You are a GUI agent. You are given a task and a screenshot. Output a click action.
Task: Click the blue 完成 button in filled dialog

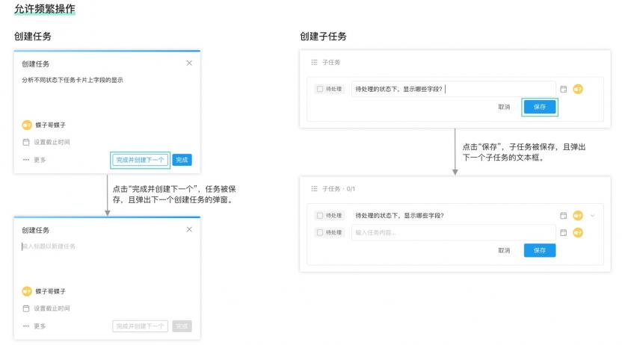click(182, 160)
